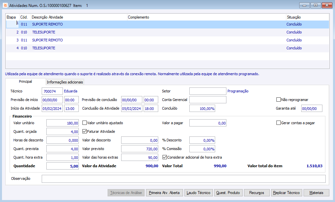Click the application icon in title bar
Image resolution: width=335 pixels, height=202 pixels.
(x=5, y=6)
